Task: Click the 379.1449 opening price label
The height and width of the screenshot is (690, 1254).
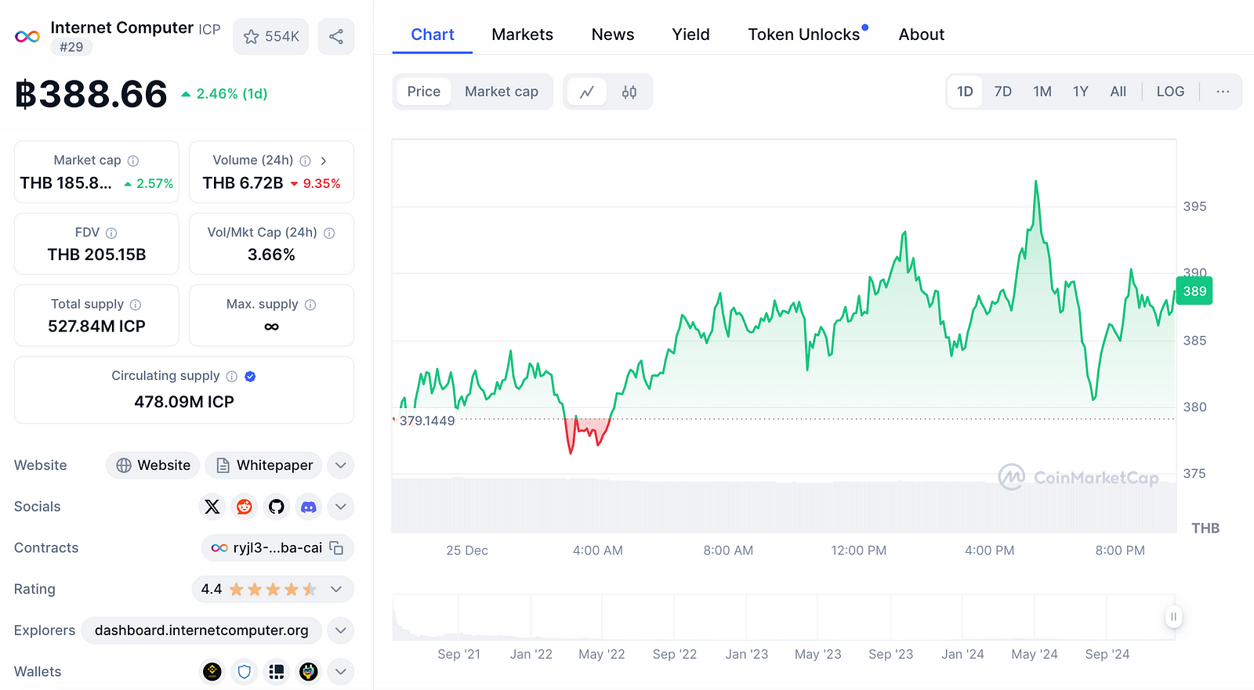Action: [427, 421]
